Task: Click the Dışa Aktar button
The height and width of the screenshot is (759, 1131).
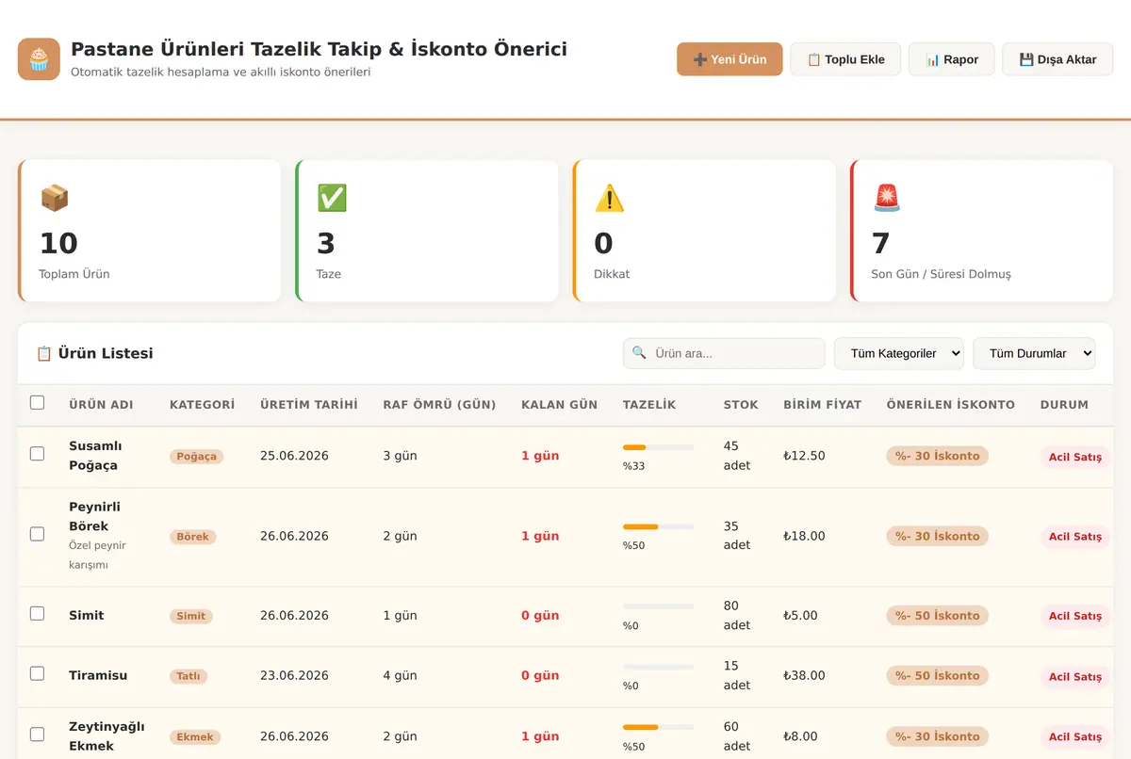Action: pos(1057,59)
